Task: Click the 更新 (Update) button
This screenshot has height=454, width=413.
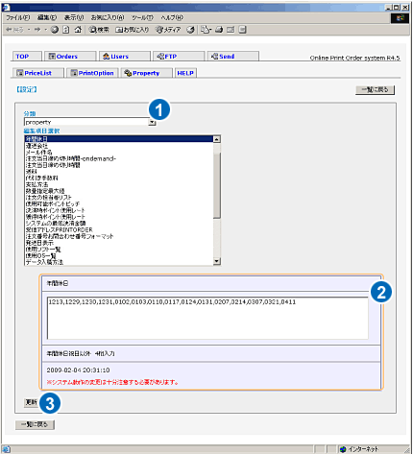Action: (x=32, y=402)
